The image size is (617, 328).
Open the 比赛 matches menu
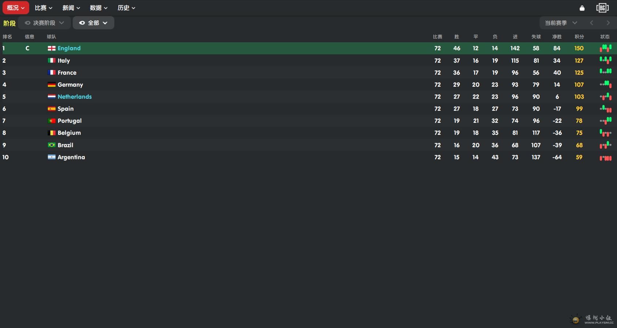tap(43, 8)
